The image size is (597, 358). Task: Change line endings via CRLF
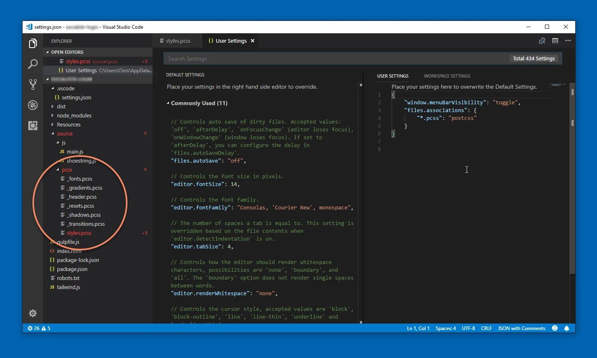point(486,328)
